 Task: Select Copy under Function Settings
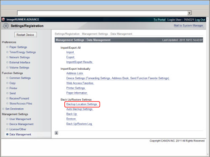(x=13, y=83)
